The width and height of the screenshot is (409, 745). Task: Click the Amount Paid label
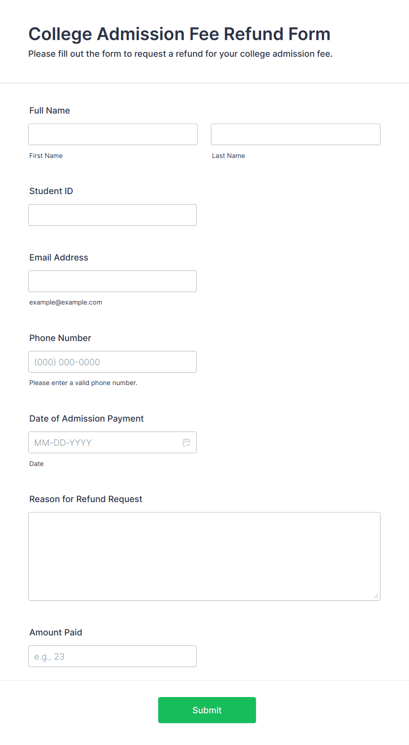click(x=56, y=632)
